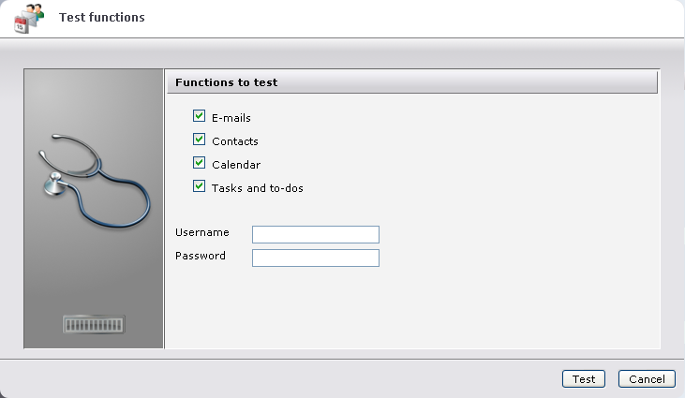Disable the Calendar checkbox
Screen dimensions: 685x398
[199, 164]
